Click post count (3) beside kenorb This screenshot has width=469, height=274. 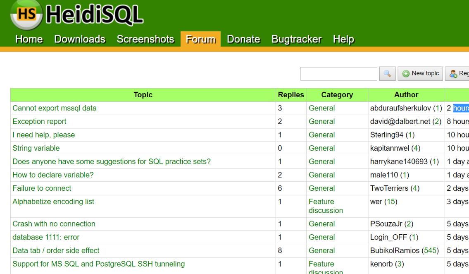point(399,264)
